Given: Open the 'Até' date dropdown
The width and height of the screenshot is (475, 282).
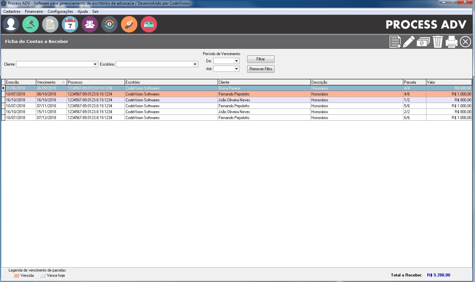Looking at the screenshot, I should [x=236, y=69].
